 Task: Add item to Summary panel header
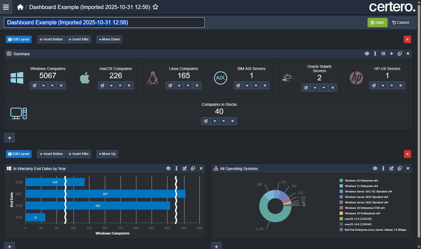pos(391,54)
